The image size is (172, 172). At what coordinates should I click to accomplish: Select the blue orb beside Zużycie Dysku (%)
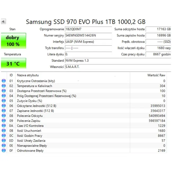4,101
